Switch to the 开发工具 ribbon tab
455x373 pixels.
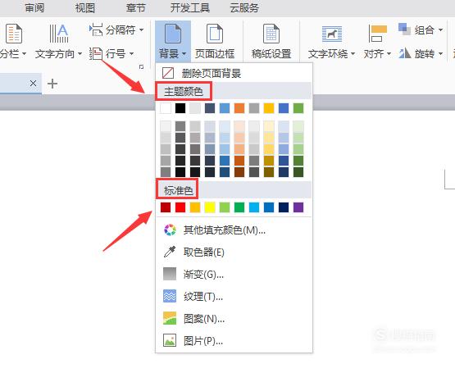tap(190, 8)
